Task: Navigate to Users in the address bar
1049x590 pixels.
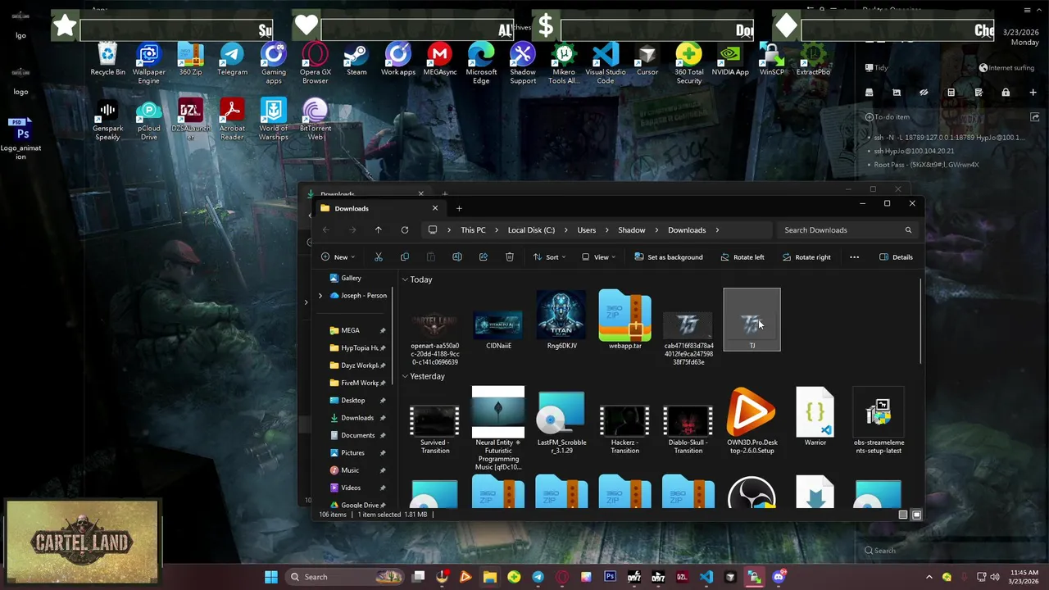Action: pos(586,230)
